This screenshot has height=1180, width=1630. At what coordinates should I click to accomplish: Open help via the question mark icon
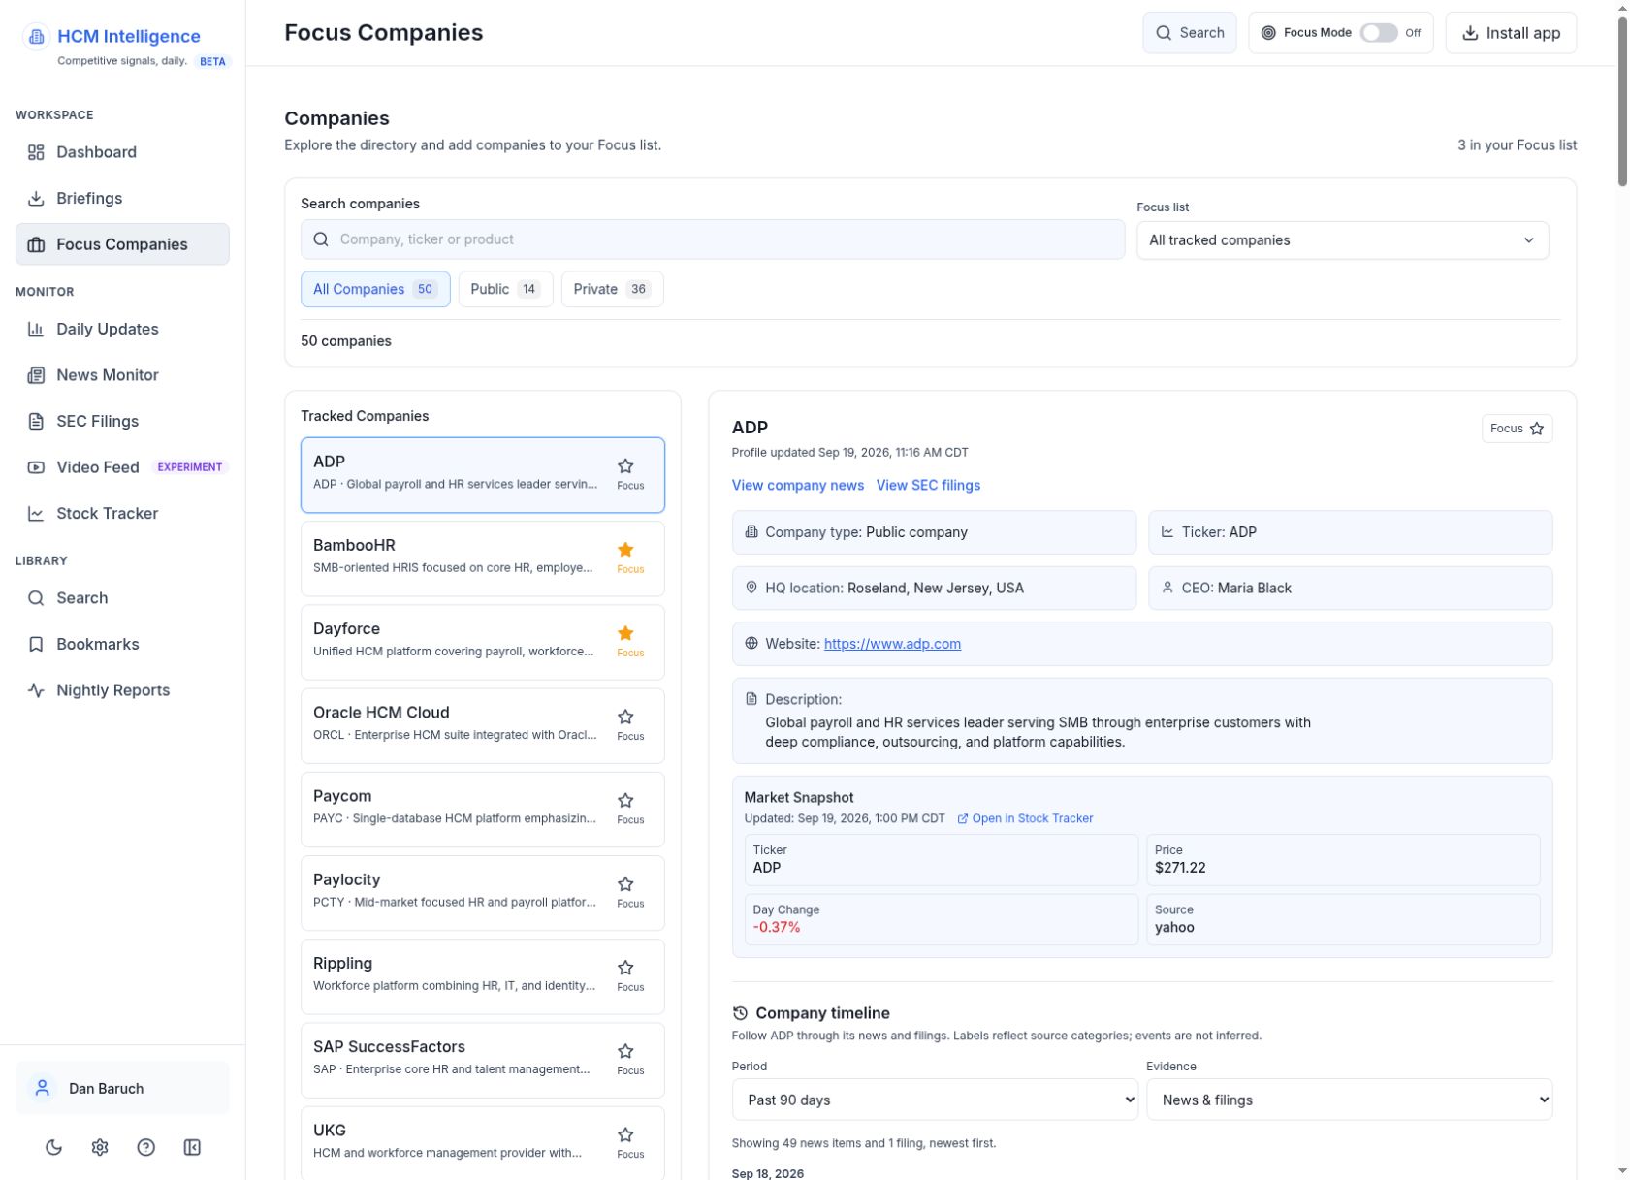click(146, 1147)
